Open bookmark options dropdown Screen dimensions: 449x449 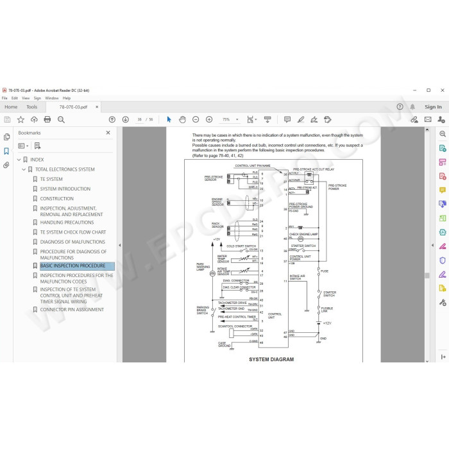pos(23,146)
